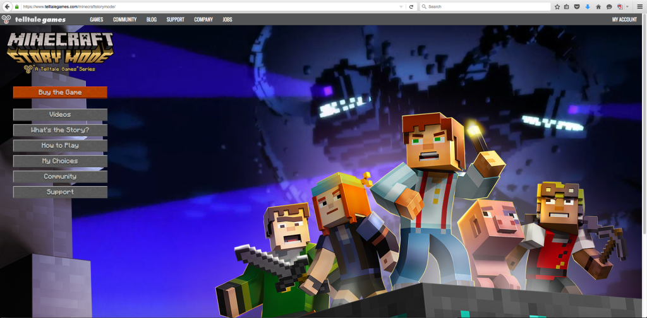
Task: View My Choices button
Action: coord(60,161)
